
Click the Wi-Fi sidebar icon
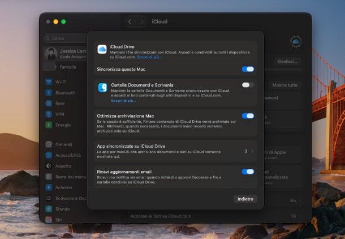tap(49, 82)
